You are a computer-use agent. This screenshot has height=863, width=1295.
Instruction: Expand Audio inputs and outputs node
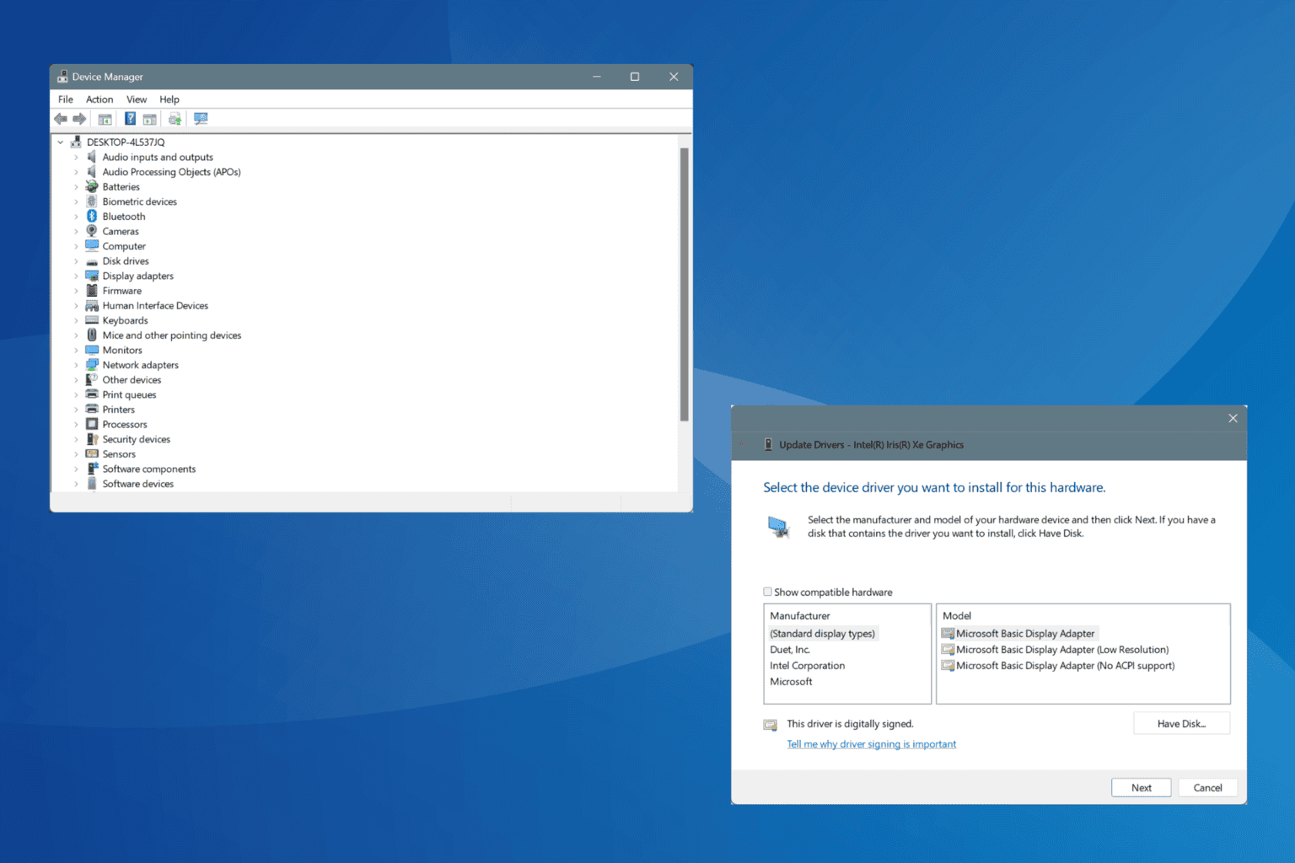point(76,158)
